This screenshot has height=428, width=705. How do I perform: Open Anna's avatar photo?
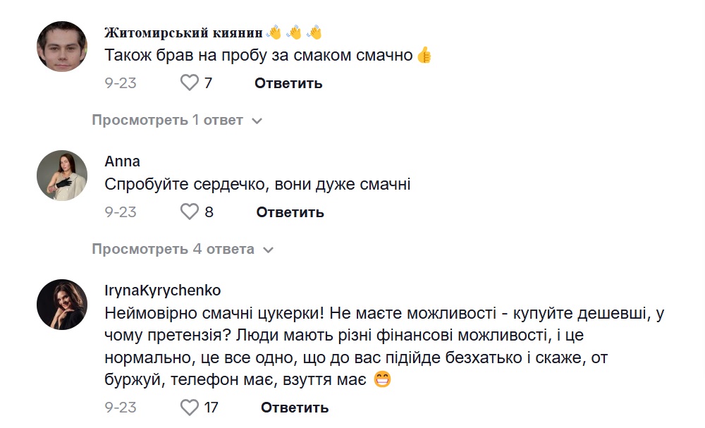pos(62,176)
